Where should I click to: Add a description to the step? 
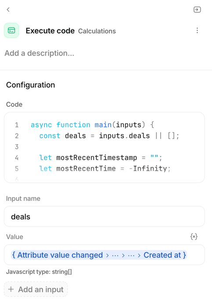tap(40, 53)
